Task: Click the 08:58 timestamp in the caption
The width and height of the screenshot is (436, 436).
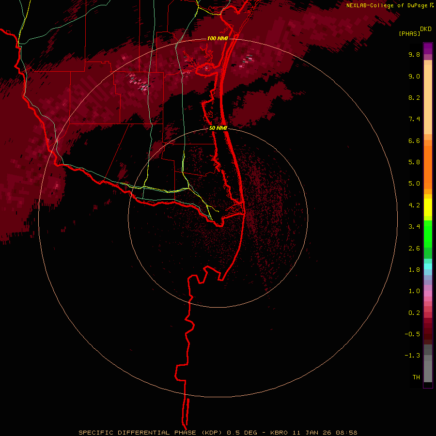Action: point(346,433)
